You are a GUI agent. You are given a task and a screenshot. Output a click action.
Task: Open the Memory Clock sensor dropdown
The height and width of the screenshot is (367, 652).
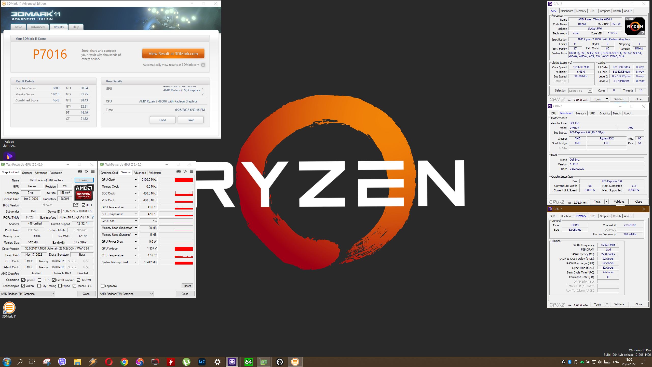136,187
